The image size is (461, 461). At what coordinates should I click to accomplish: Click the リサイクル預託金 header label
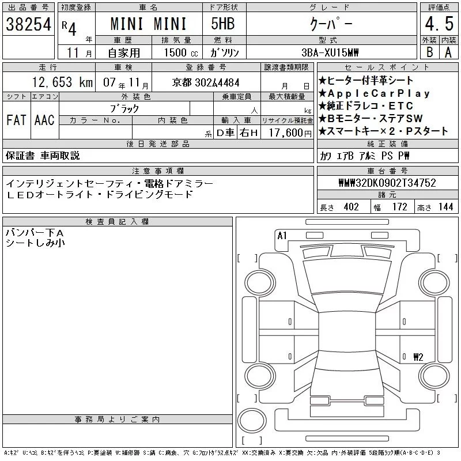point(287,120)
